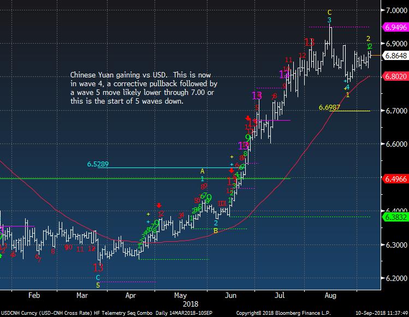Click the red 6.8020 moving average label
This screenshot has width=409, height=317.
coord(395,76)
